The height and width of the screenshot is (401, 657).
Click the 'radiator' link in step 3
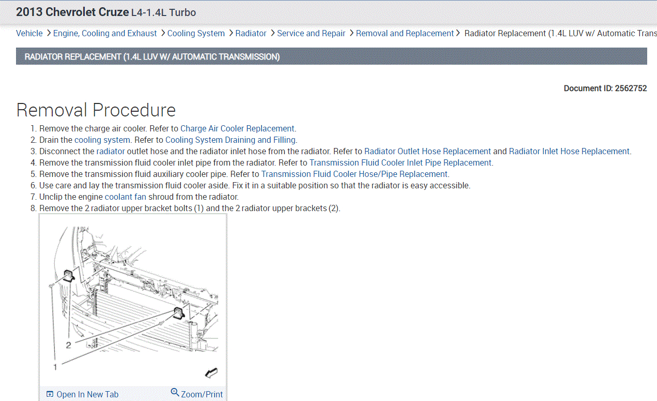click(111, 151)
